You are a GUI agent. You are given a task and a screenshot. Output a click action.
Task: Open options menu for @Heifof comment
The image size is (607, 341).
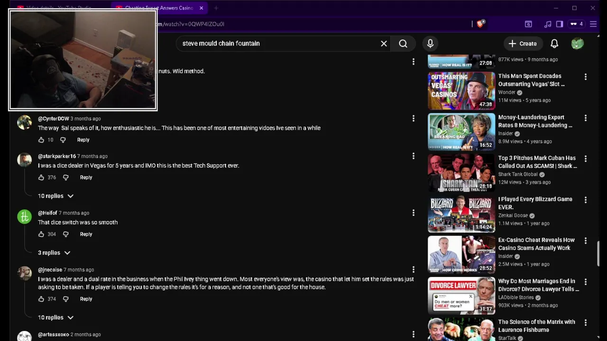(413, 213)
